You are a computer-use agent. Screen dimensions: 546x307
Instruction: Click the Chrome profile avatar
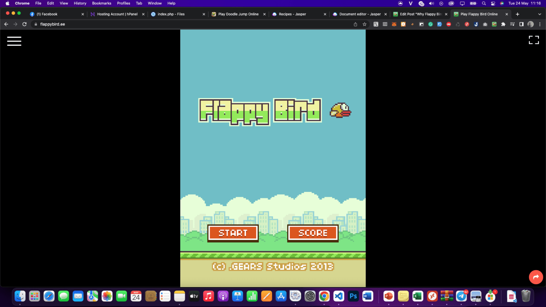(530, 24)
